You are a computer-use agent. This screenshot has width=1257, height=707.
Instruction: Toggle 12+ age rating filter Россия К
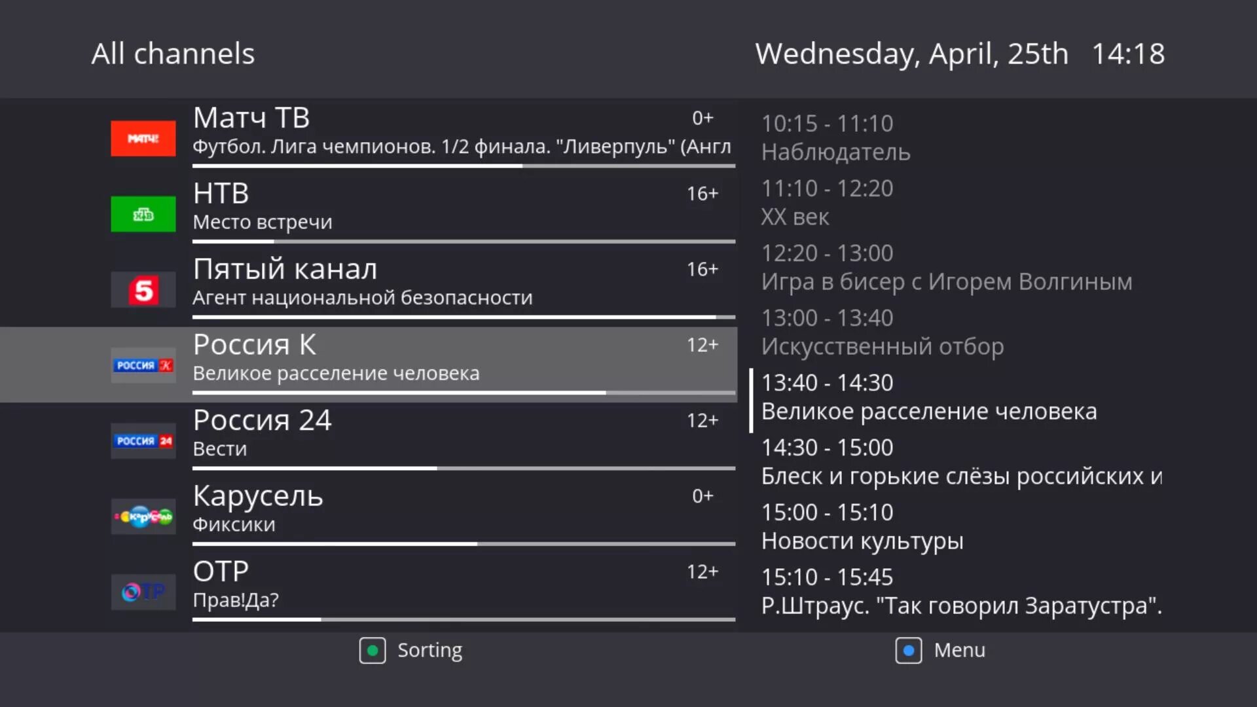coord(701,344)
